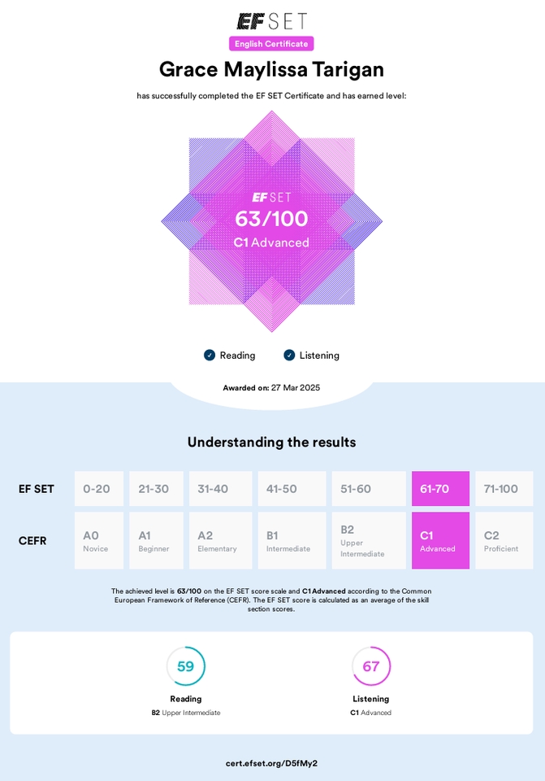Select the 61-70 EF SET score cell

tap(440, 489)
